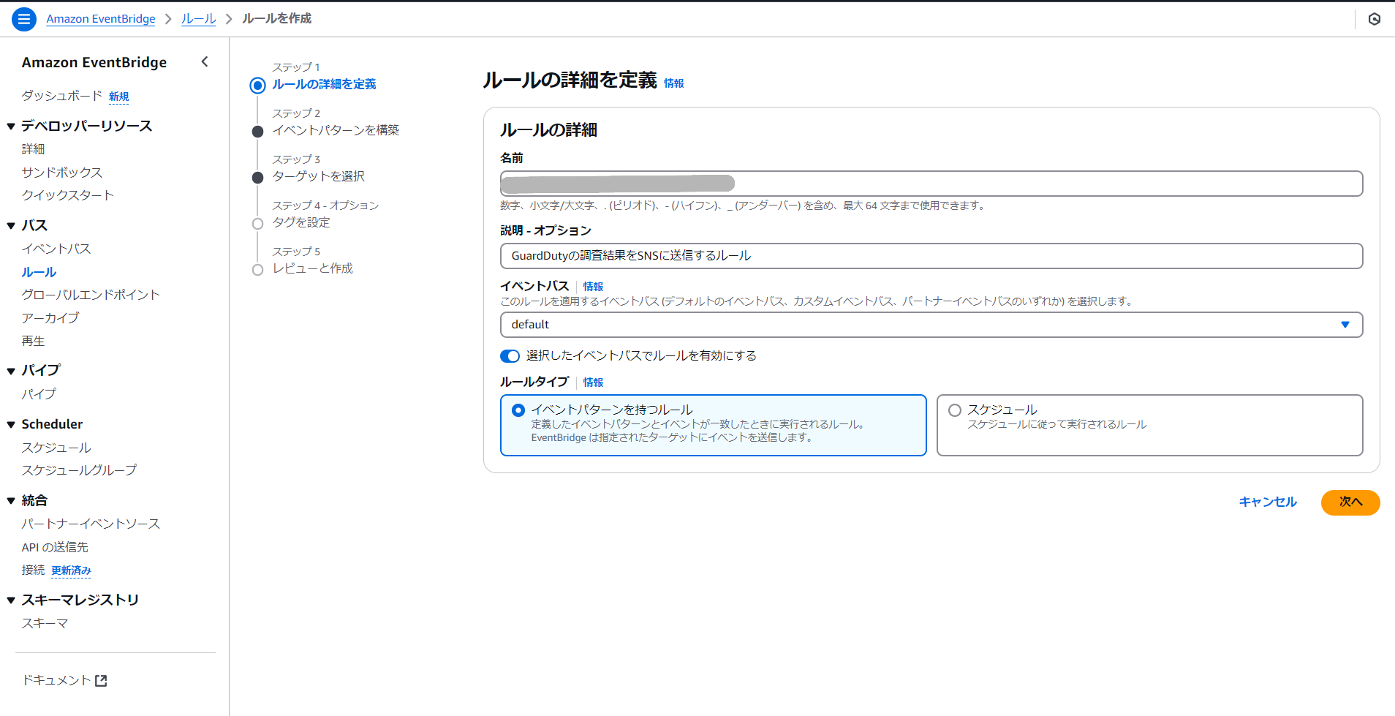This screenshot has height=716, width=1395.
Task: Go to step タグを設定
Action: click(x=301, y=222)
